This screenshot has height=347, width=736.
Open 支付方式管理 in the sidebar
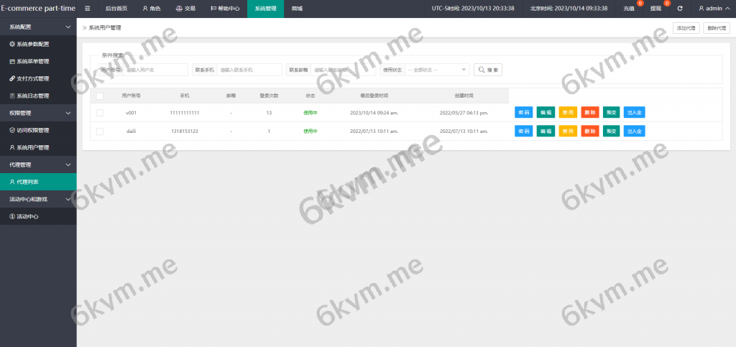pos(39,78)
